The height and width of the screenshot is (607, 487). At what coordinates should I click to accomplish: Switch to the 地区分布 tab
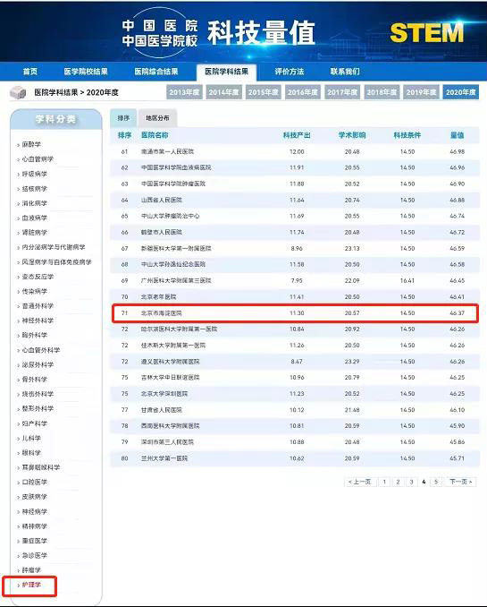click(x=157, y=118)
